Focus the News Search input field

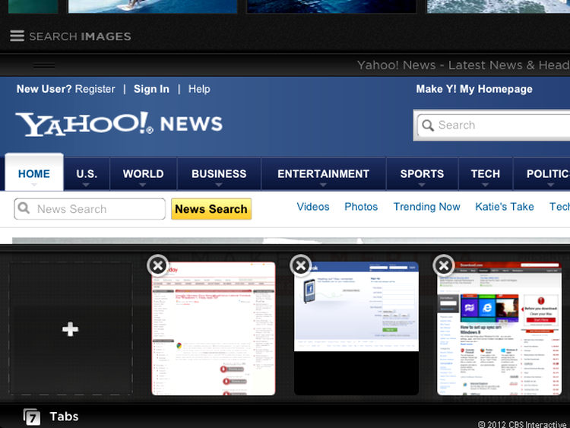click(90, 209)
